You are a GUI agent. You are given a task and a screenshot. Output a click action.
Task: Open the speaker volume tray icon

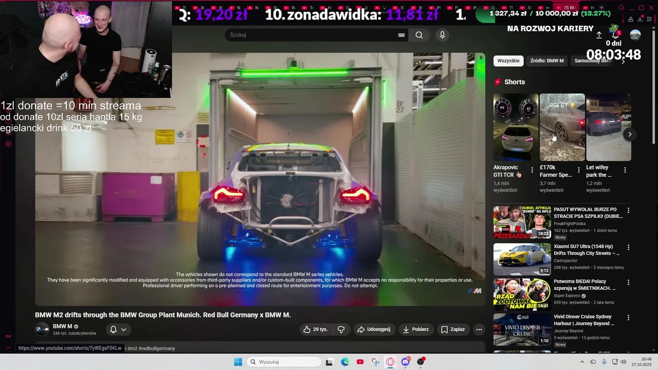pos(624,362)
